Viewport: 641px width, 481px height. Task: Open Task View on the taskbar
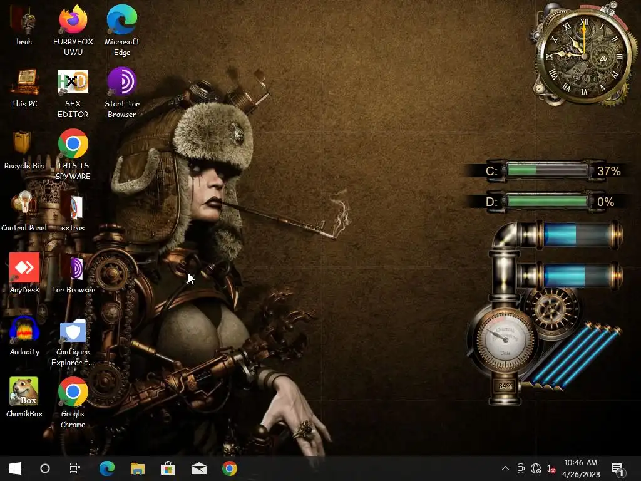pyautogui.click(x=75, y=468)
